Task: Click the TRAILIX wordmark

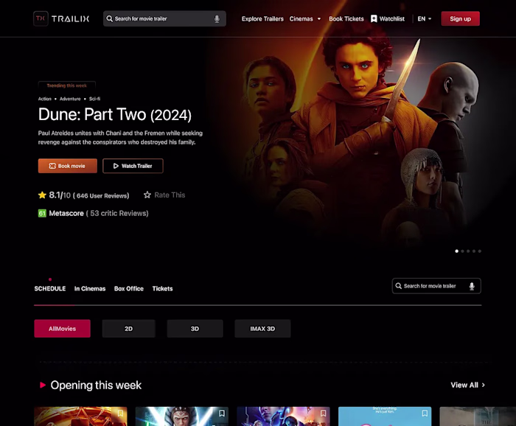Action: click(x=70, y=18)
